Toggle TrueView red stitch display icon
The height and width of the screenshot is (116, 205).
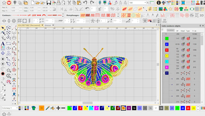125,9
